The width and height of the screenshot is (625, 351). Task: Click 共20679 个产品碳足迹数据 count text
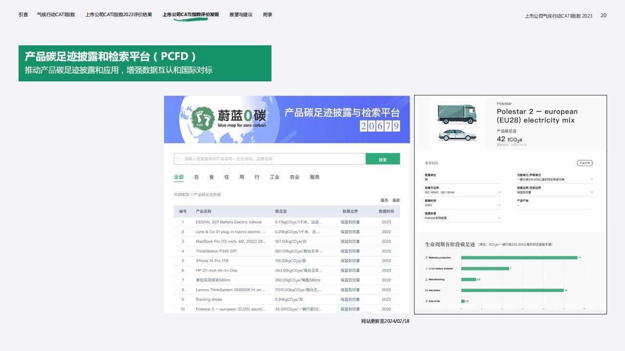[x=197, y=195]
